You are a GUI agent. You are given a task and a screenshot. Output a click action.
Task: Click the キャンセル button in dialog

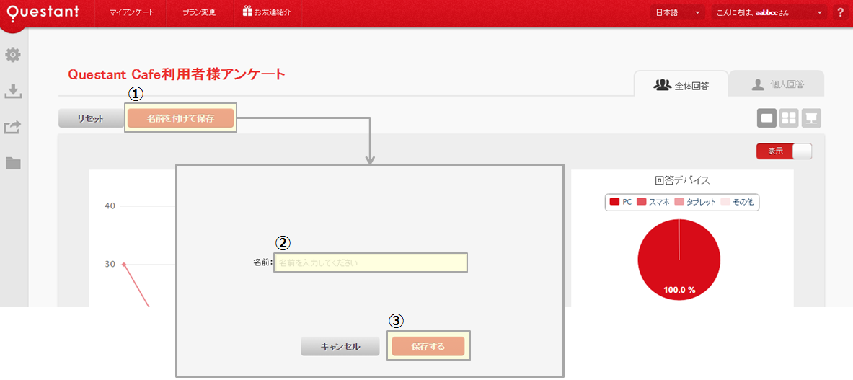coord(340,346)
